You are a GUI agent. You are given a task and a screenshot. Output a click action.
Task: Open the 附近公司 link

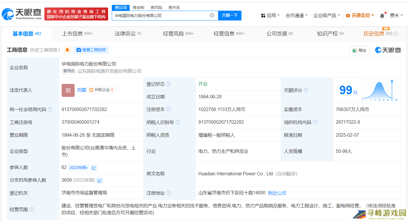coord(277,193)
